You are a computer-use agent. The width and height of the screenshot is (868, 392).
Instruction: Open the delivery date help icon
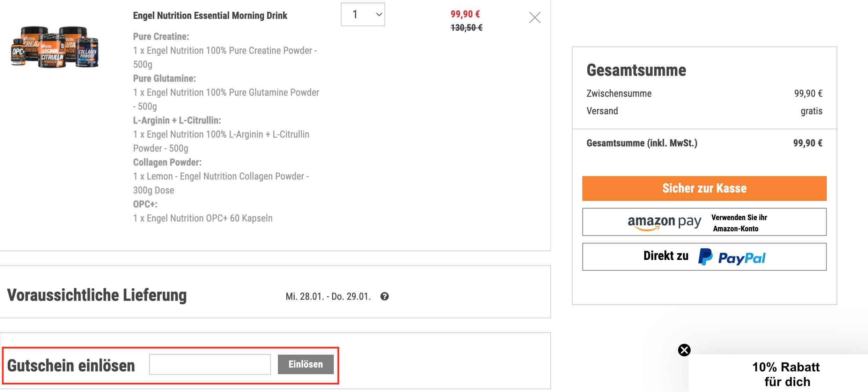pyautogui.click(x=384, y=296)
